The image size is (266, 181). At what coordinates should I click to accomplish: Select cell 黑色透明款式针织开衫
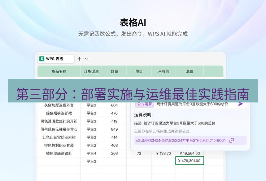[59, 121]
